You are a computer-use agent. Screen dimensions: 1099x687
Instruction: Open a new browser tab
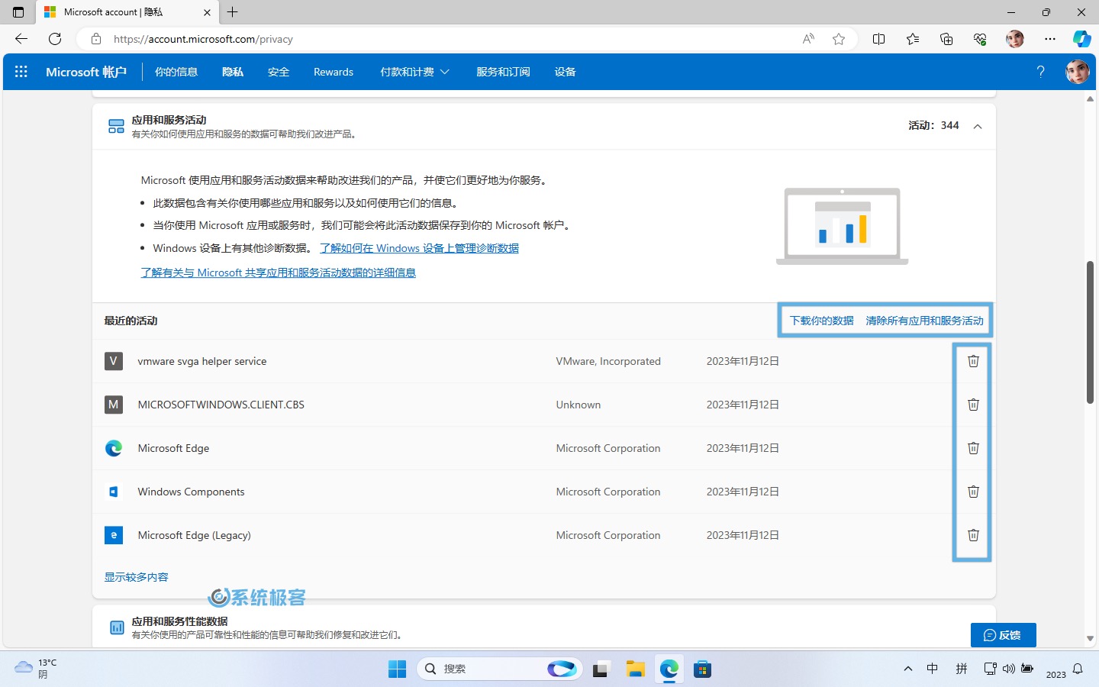(233, 12)
